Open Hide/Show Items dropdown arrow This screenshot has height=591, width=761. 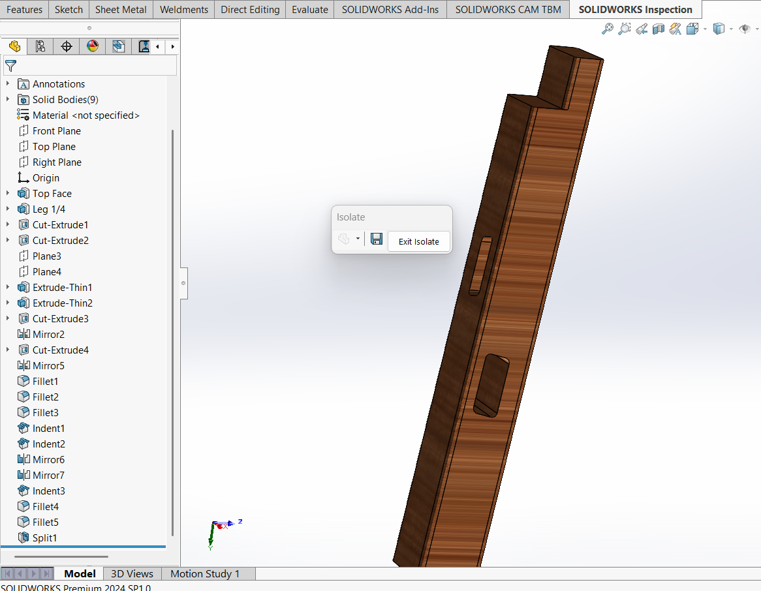click(x=757, y=29)
